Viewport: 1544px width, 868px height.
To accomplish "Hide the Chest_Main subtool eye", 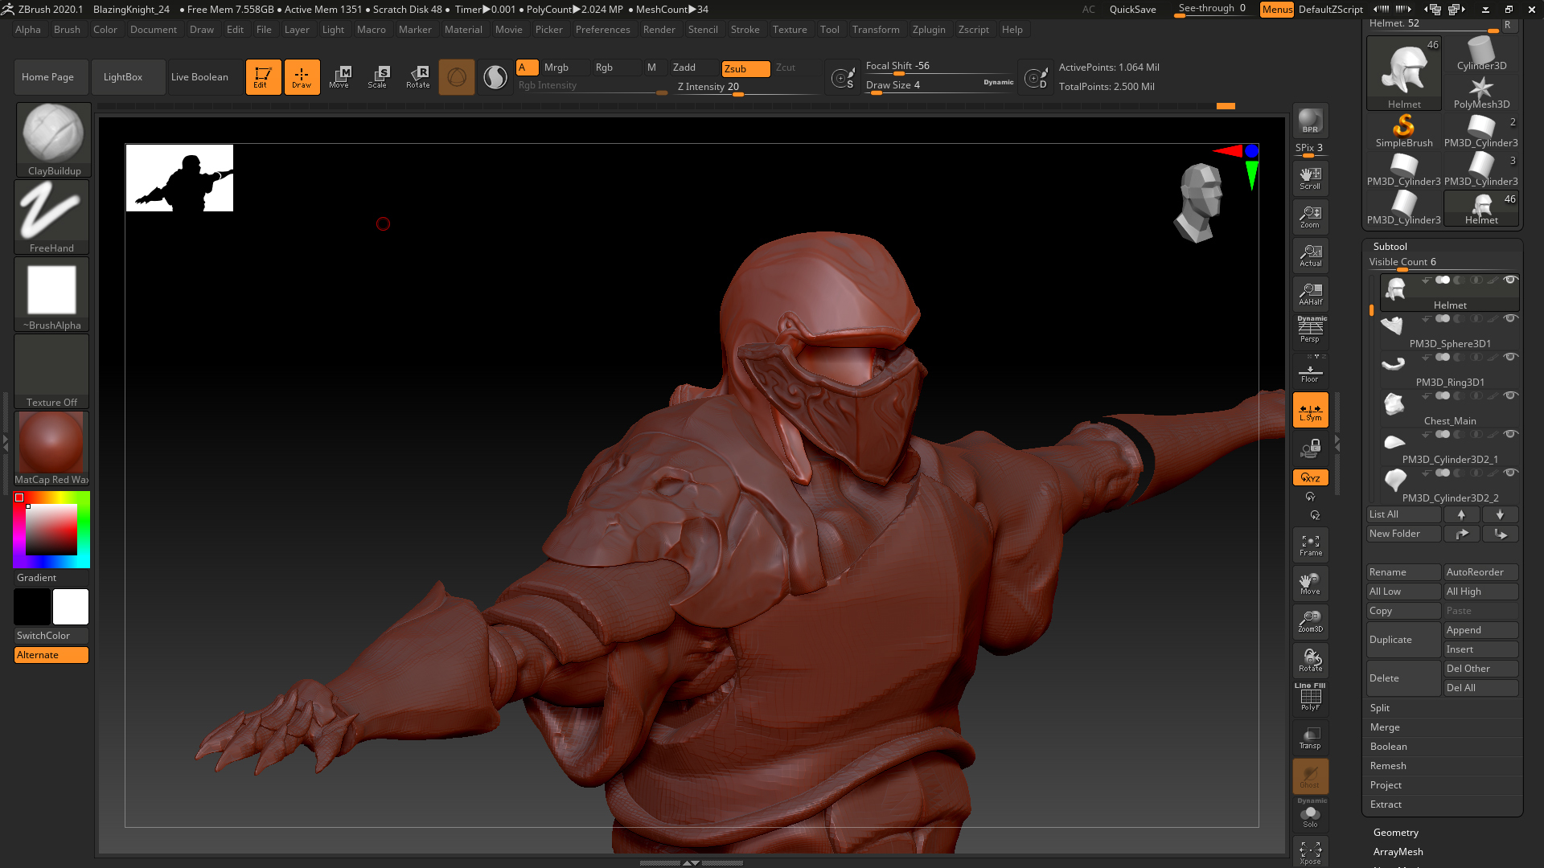I will (1510, 395).
